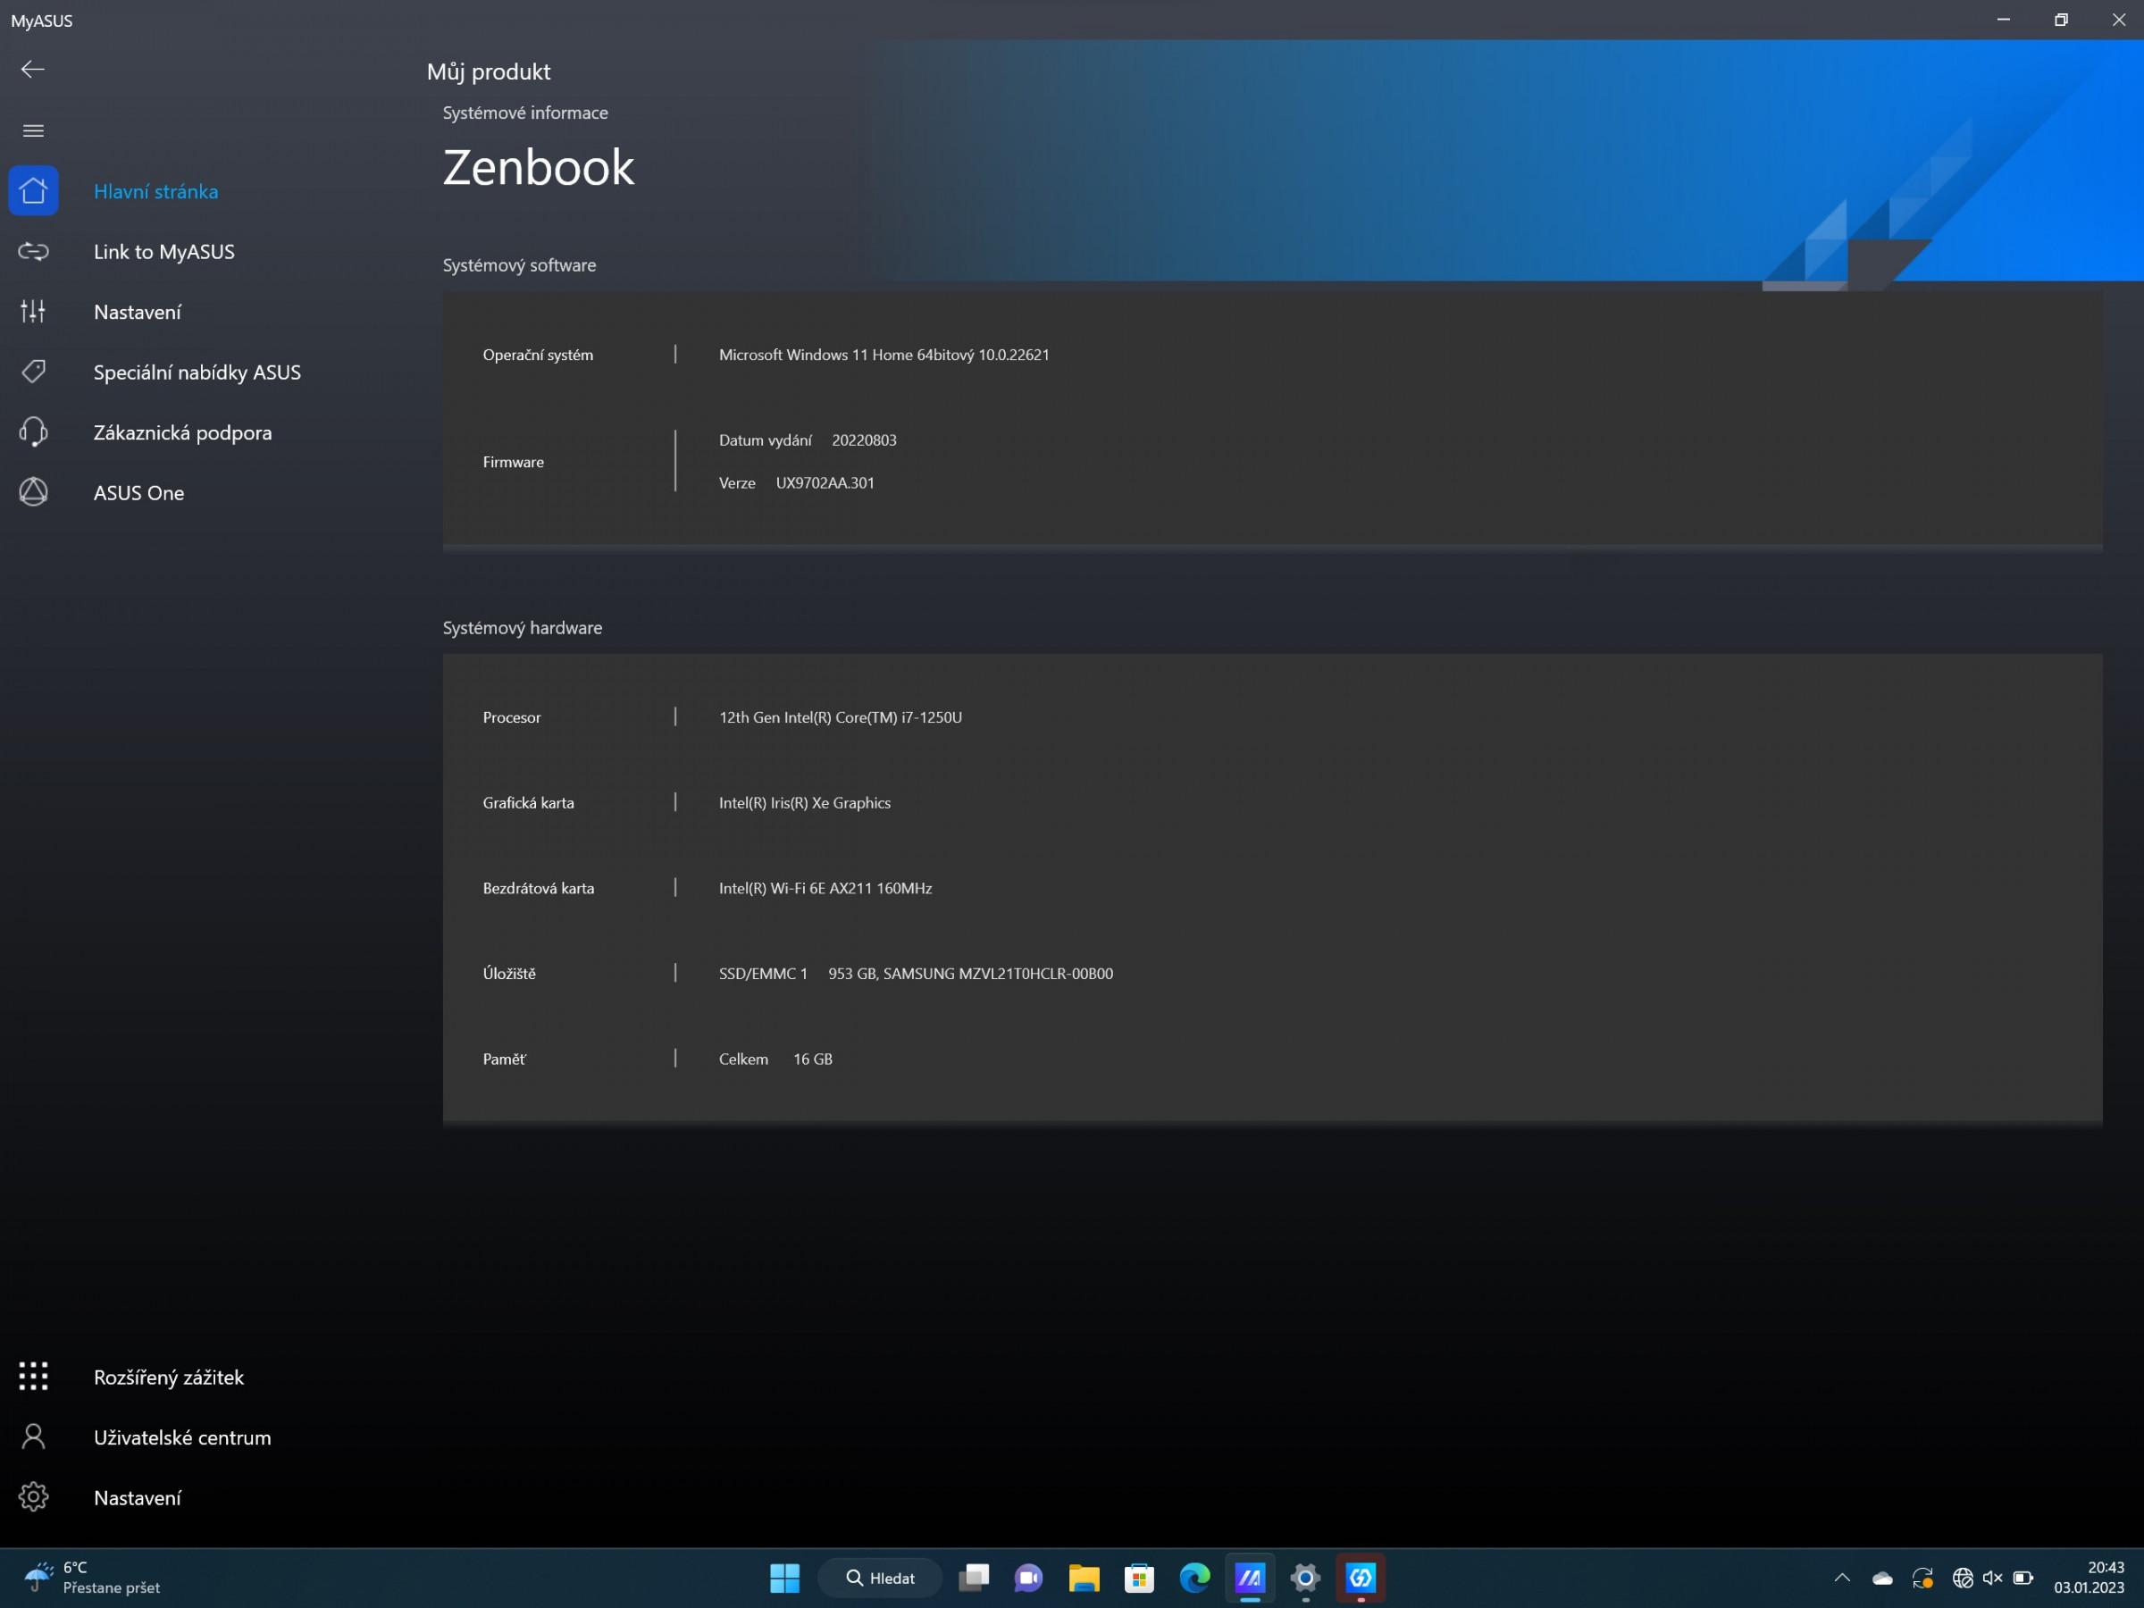Show hidden tray icons chevron
2144x1608 pixels.
1843,1578
